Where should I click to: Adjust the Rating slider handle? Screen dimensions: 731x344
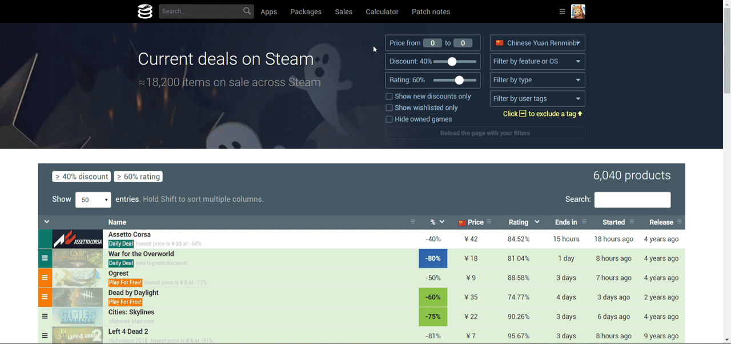[x=459, y=80]
